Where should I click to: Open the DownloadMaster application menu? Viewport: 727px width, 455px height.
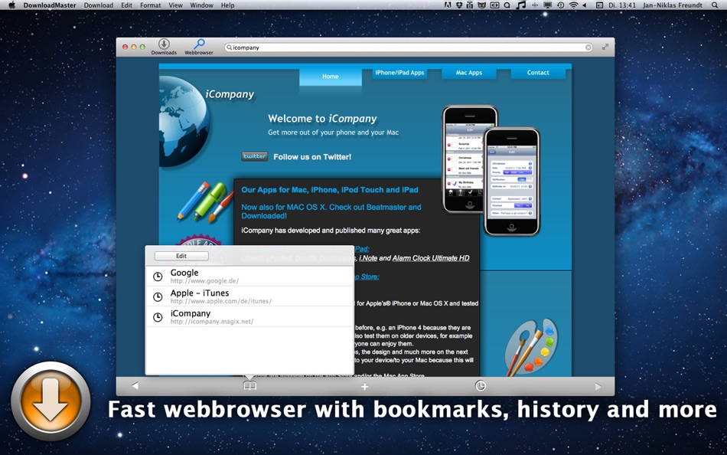click(x=51, y=5)
